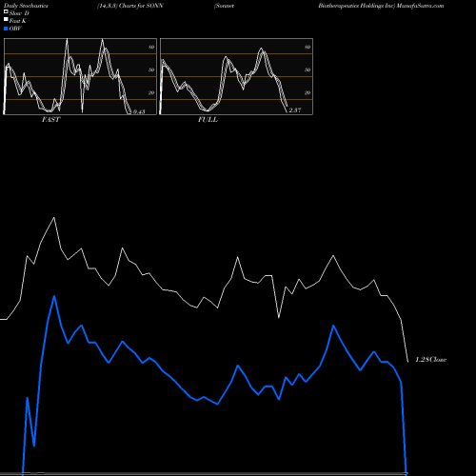Image resolution: width=476 pixels, height=476 pixels.
Task: Click the Slow D legend swatch
Action: point(6,12)
